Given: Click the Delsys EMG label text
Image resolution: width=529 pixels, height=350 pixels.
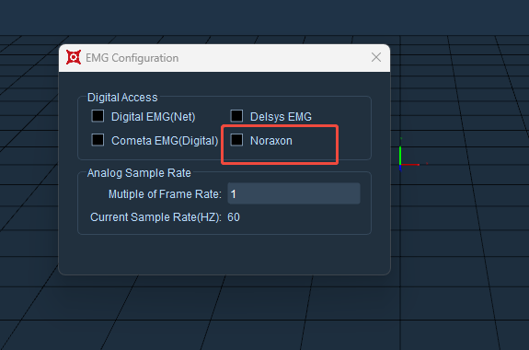Looking at the screenshot, I should pos(281,117).
